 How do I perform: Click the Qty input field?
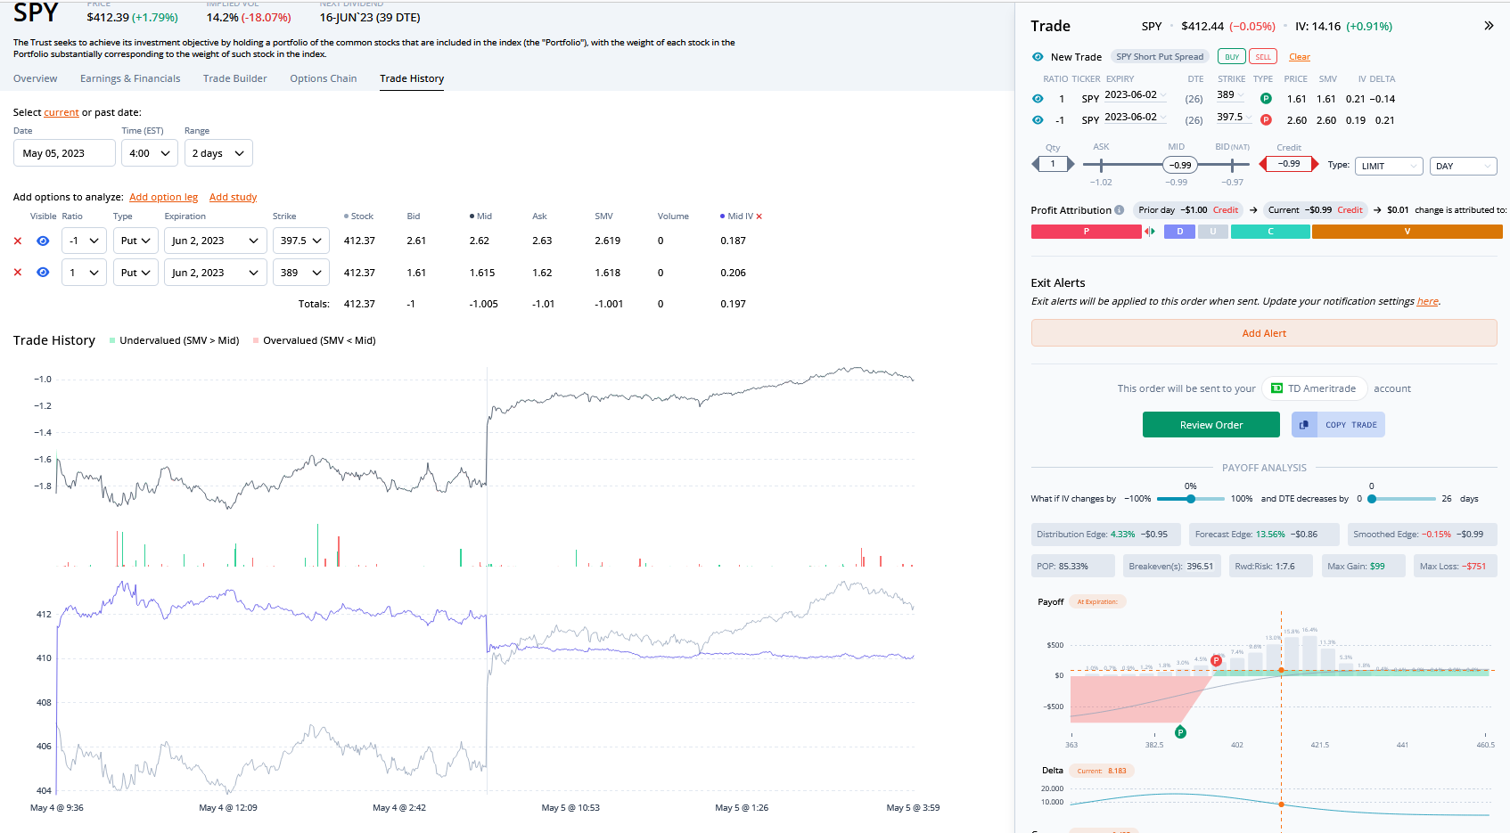coord(1053,164)
